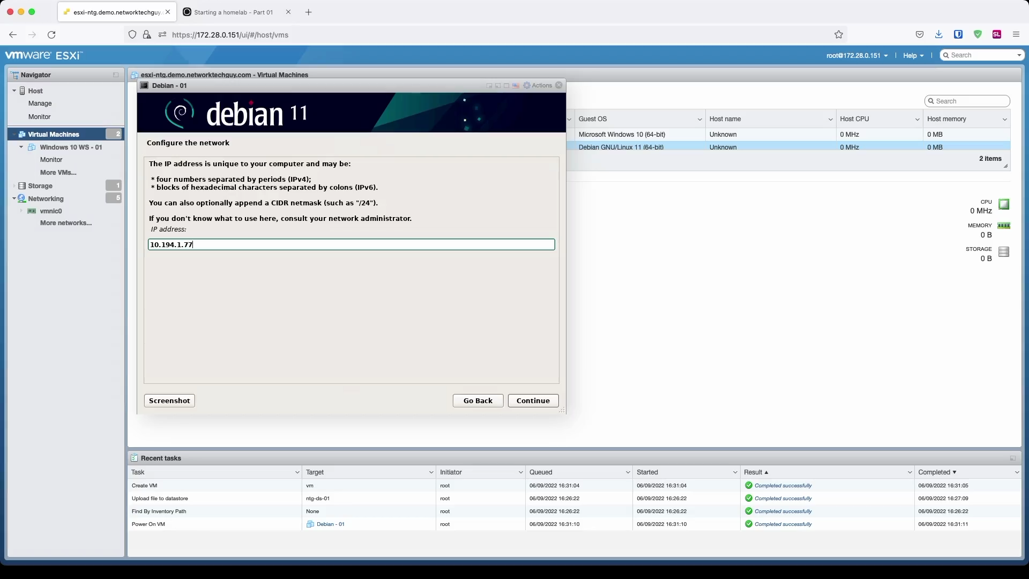The height and width of the screenshot is (579, 1029).
Task: Click the IP address input field
Action: pos(352,244)
